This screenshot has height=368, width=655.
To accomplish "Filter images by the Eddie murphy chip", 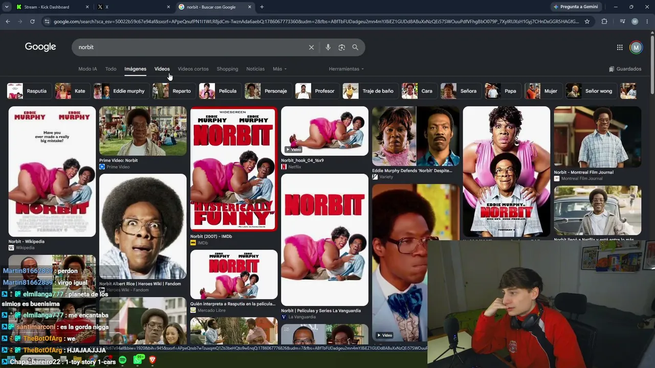I will pyautogui.click(x=121, y=91).
